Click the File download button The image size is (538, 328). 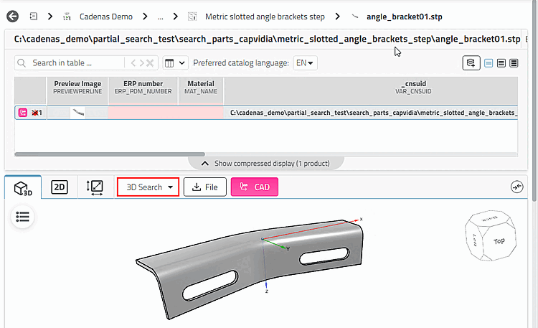coord(205,187)
